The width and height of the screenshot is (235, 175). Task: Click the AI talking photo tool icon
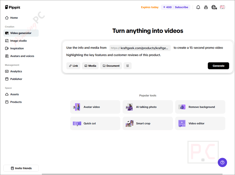(x=129, y=107)
